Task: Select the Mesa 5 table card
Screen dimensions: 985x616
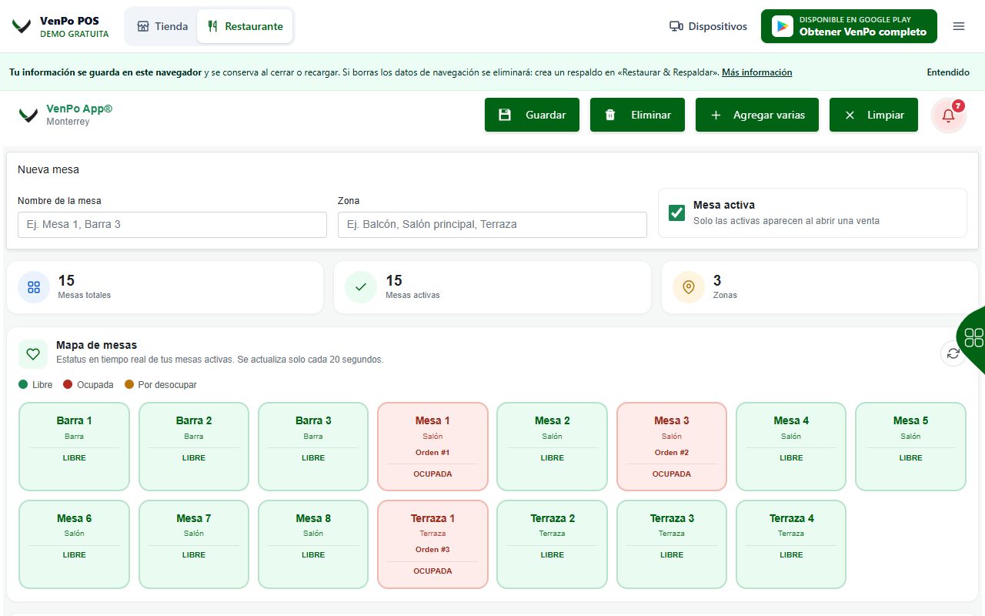Action: point(910,447)
